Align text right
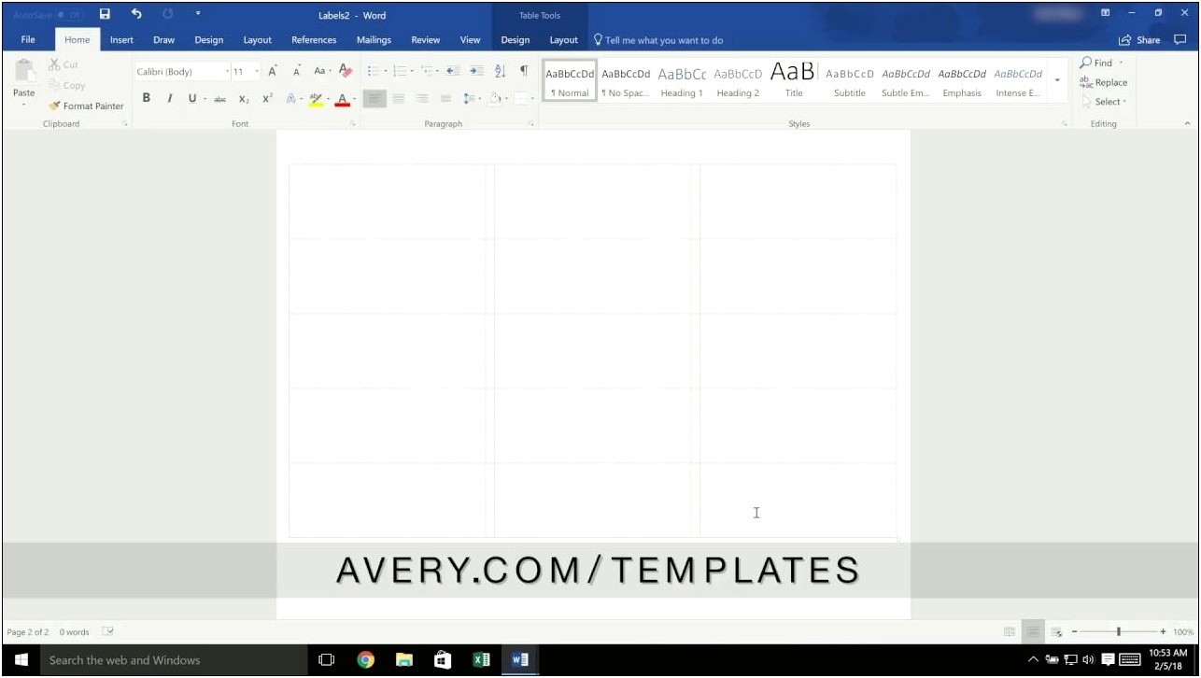The width and height of the screenshot is (1201, 678). pyautogui.click(x=422, y=98)
